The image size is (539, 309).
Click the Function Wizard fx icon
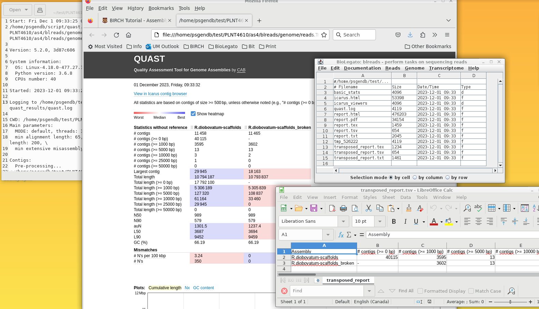pyautogui.click(x=341, y=235)
